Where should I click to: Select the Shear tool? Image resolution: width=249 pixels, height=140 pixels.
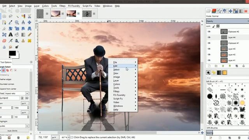(x=23, y=28)
